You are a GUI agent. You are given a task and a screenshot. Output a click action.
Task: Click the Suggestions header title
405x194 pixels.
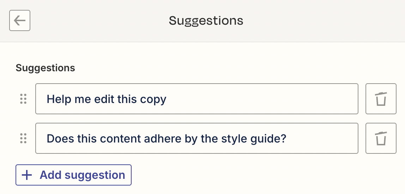click(206, 21)
